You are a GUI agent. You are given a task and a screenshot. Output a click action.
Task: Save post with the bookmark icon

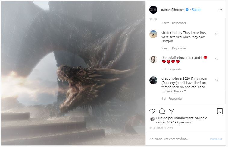(x=220, y=111)
